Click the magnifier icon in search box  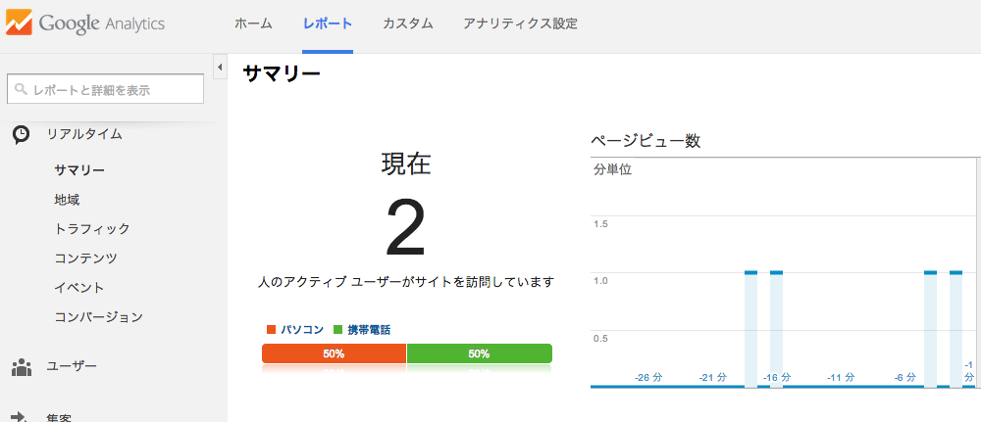click(22, 90)
